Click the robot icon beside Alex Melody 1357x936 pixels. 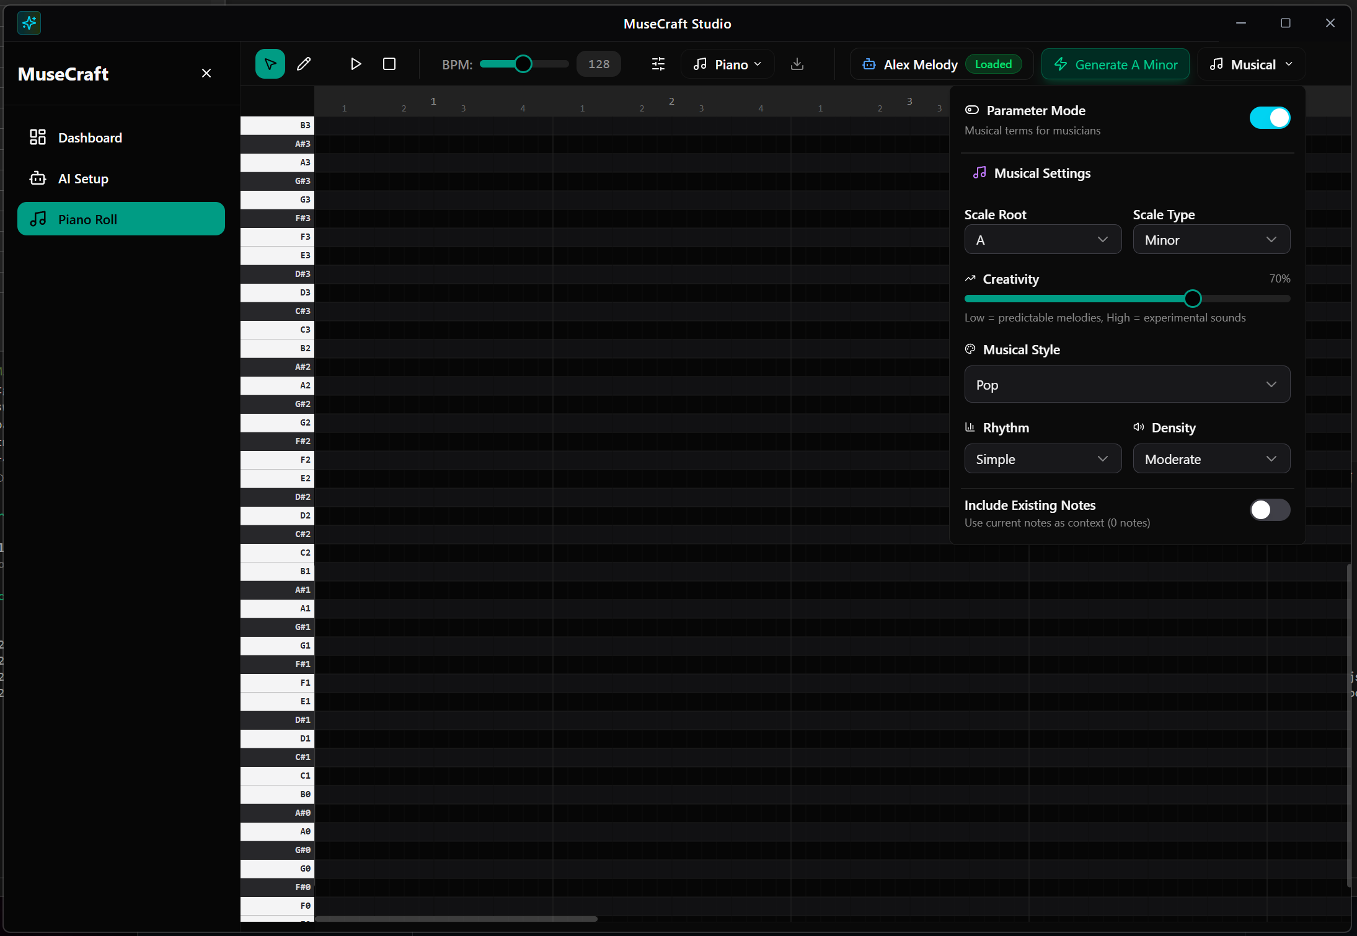click(869, 64)
